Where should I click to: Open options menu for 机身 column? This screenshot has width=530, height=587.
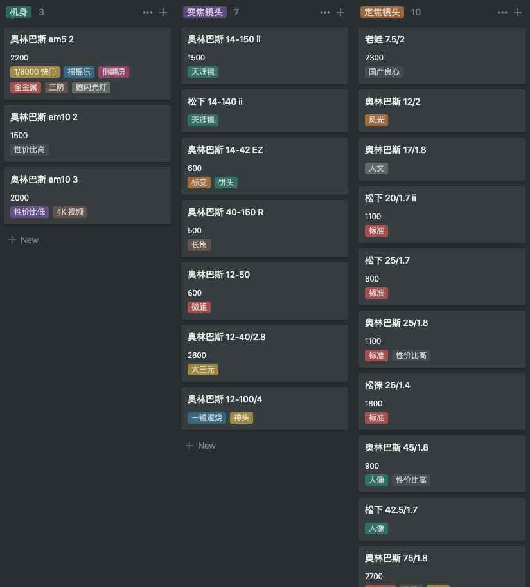[147, 12]
